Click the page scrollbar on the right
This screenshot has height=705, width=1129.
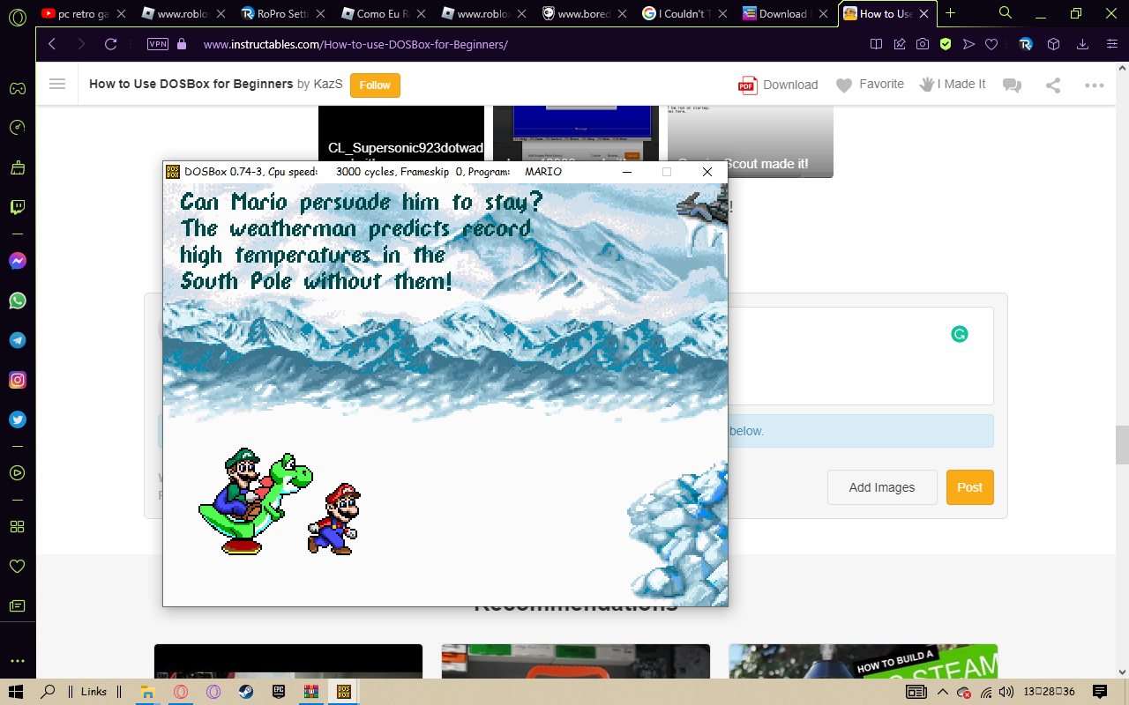1123,449
